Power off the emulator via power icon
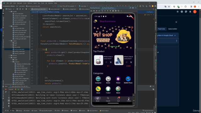Viewport: 201px width, 113px height. point(91,11)
